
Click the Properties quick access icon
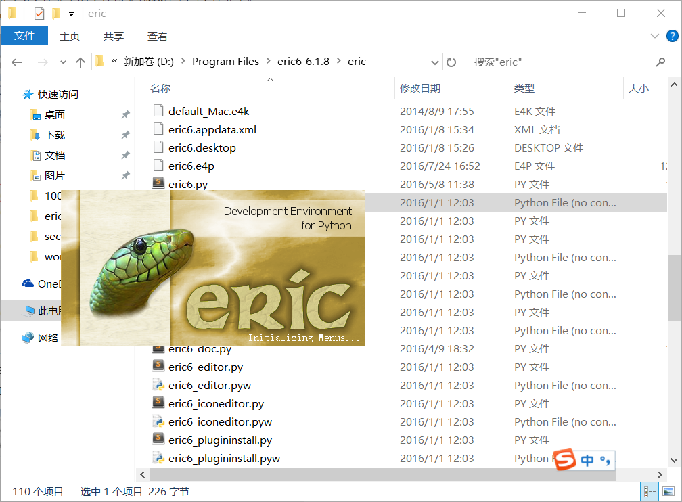[x=39, y=14]
